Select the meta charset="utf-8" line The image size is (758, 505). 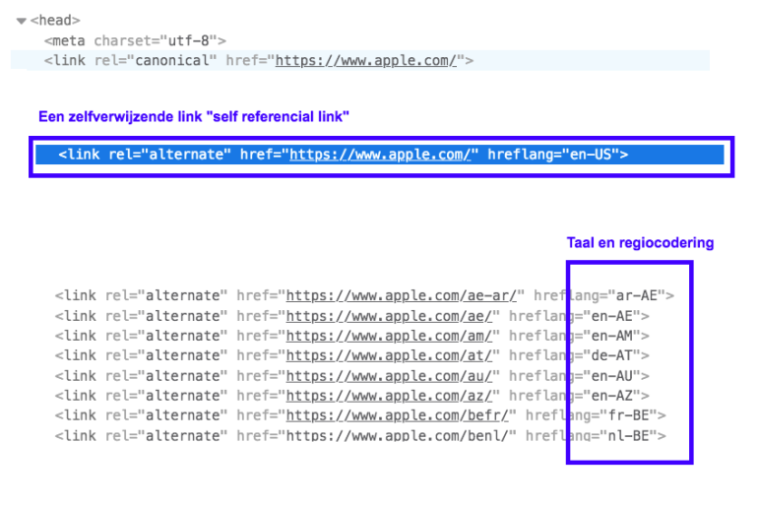click(136, 40)
